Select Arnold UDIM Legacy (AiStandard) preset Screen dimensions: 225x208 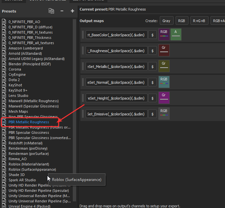(36, 59)
